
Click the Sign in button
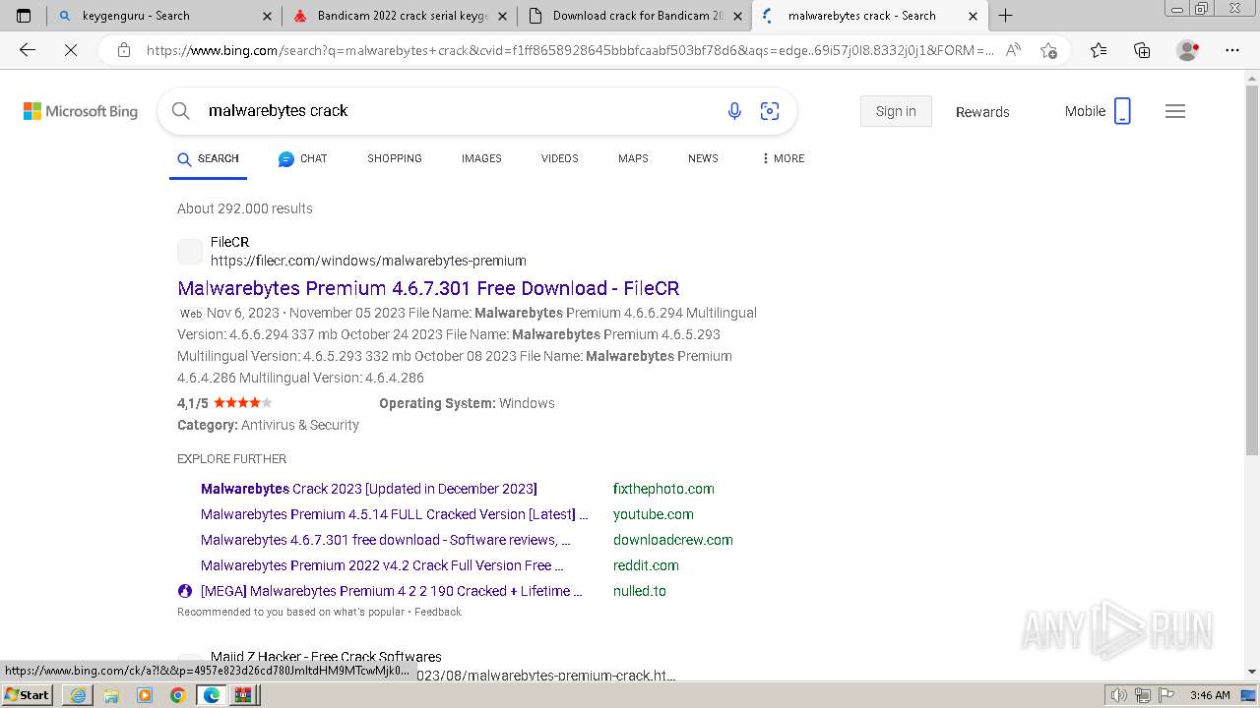(896, 111)
